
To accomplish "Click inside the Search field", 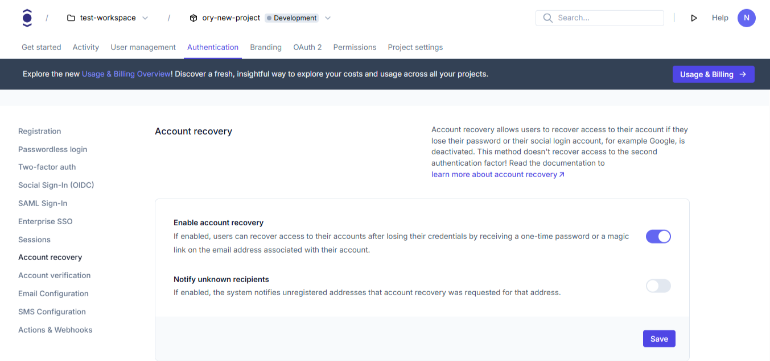I will point(603,18).
